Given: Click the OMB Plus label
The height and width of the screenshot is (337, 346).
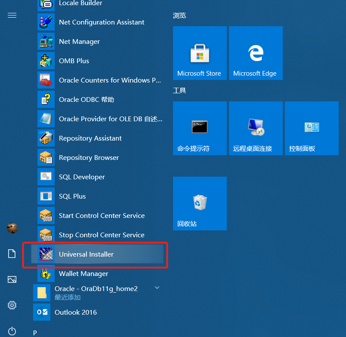Looking at the screenshot, I should [x=74, y=61].
